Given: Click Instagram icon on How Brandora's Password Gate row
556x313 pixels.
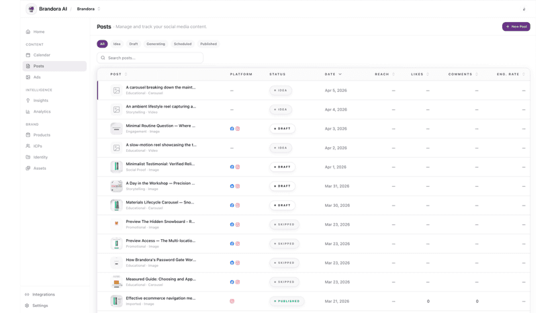Looking at the screenshot, I should tap(238, 263).
